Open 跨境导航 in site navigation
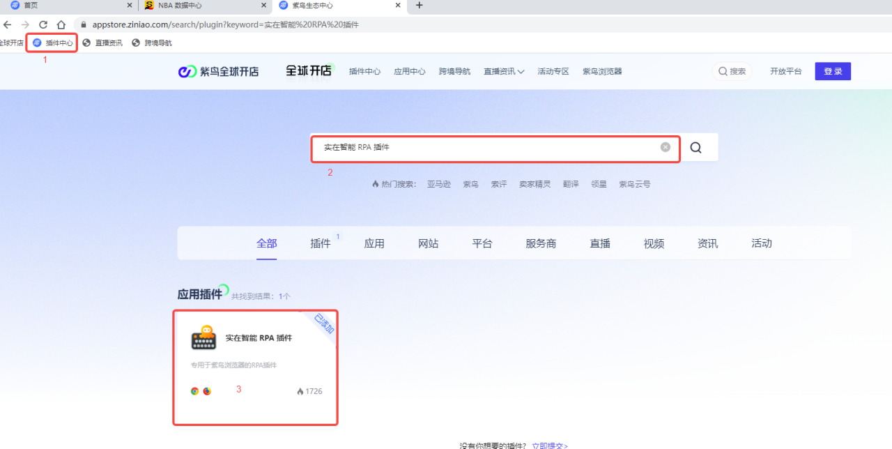Screen dimensions: 892x449 (454, 71)
